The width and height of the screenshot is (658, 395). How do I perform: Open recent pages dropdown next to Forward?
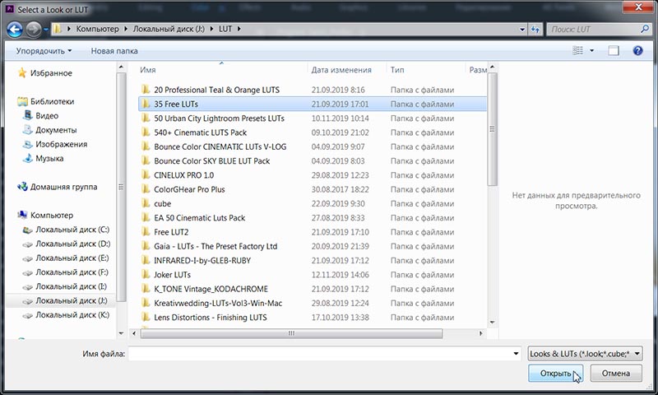[x=45, y=29]
